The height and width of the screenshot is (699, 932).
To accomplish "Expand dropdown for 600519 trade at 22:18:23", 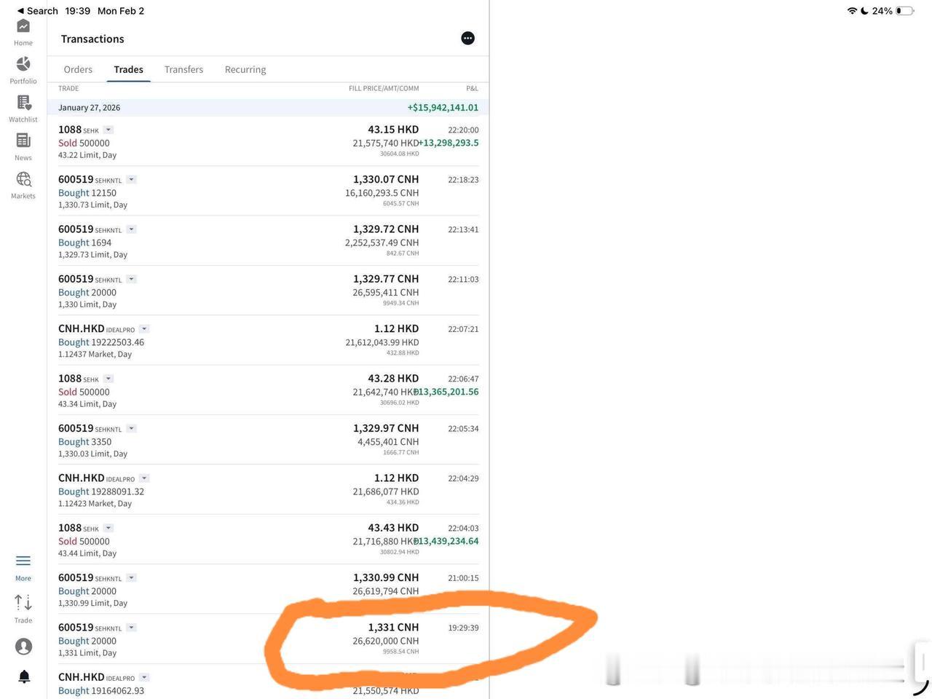I will [132, 180].
